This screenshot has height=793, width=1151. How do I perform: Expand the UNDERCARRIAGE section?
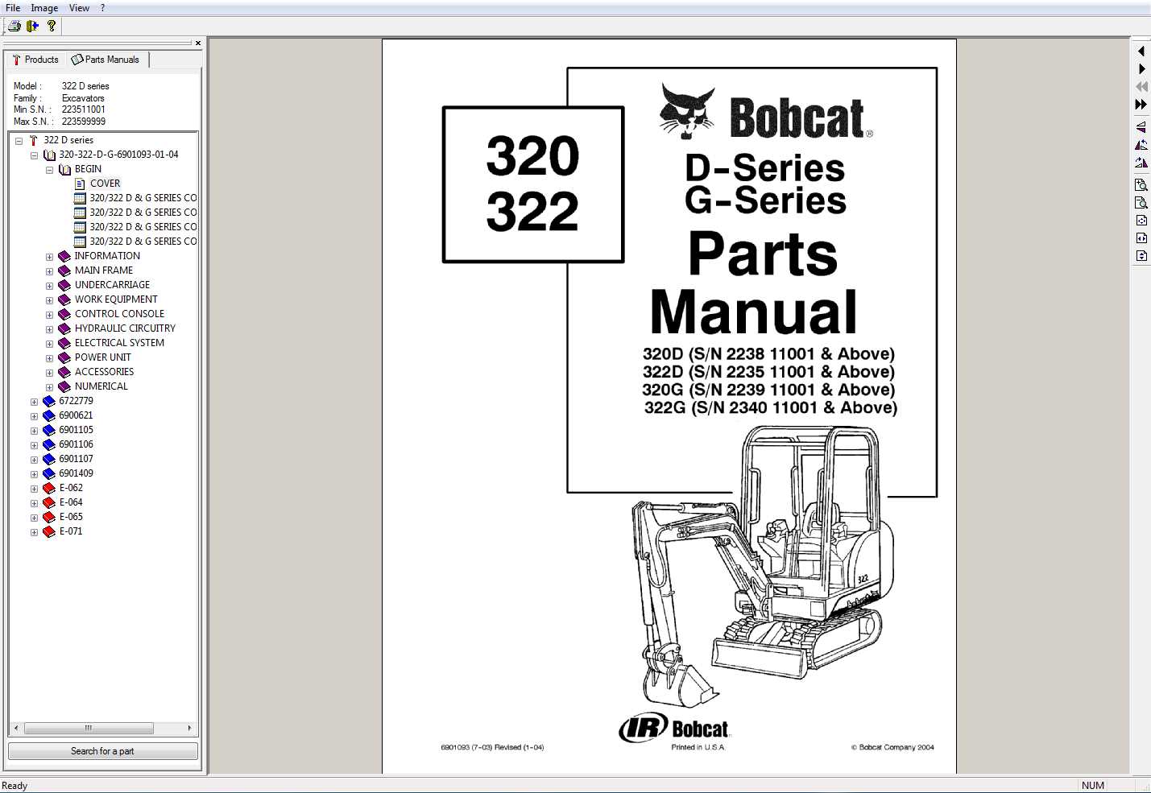(49, 286)
